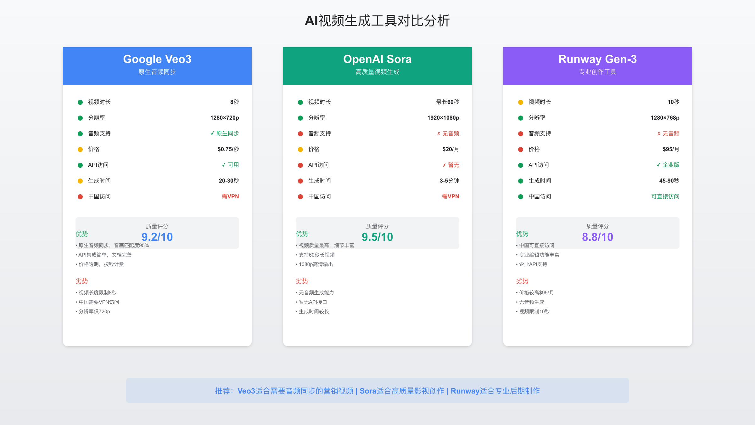The image size is (755, 425).
Task: Click the red dot beside Sora 中国访问
Action: coord(300,197)
